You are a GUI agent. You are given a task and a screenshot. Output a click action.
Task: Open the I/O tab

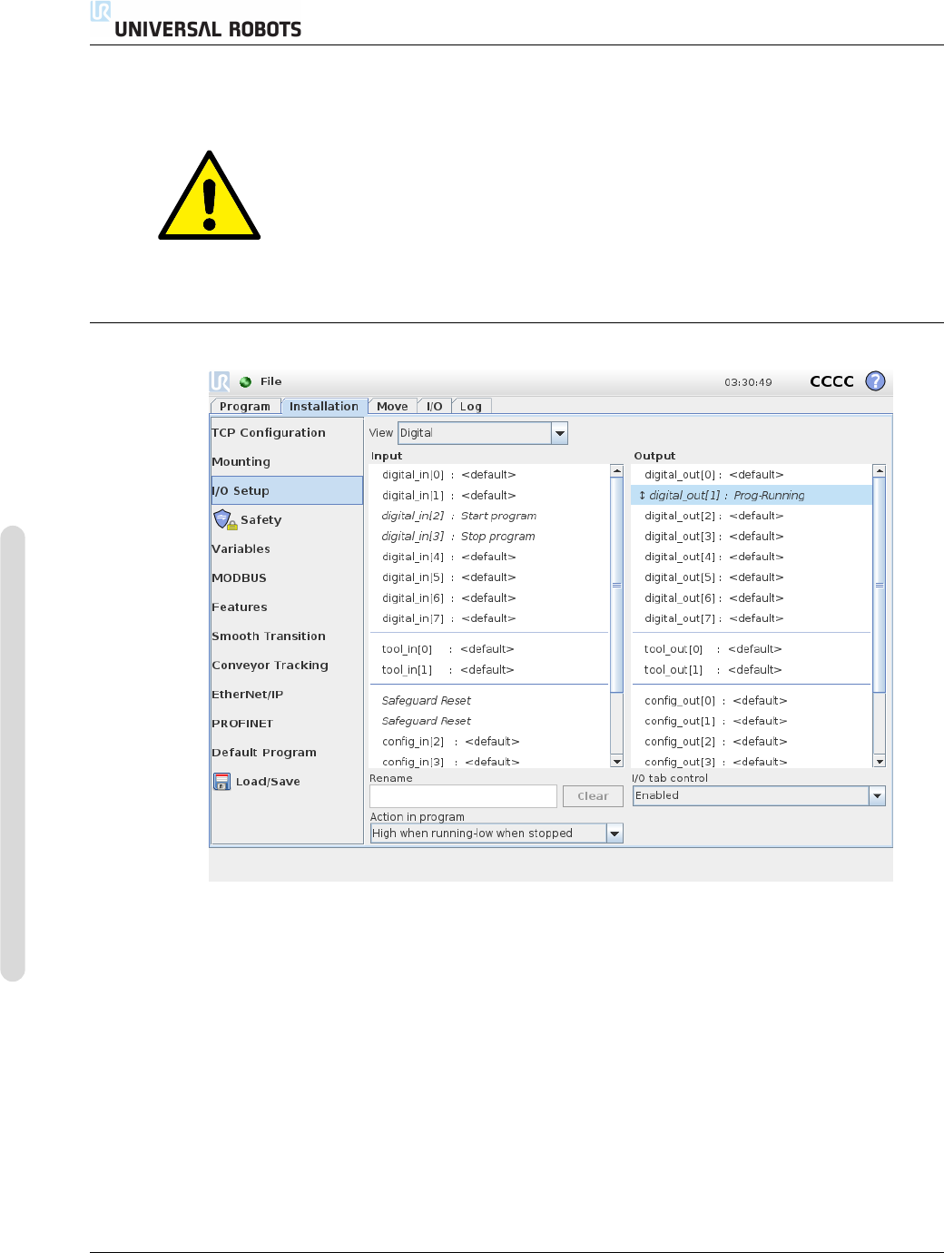(435, 407)
